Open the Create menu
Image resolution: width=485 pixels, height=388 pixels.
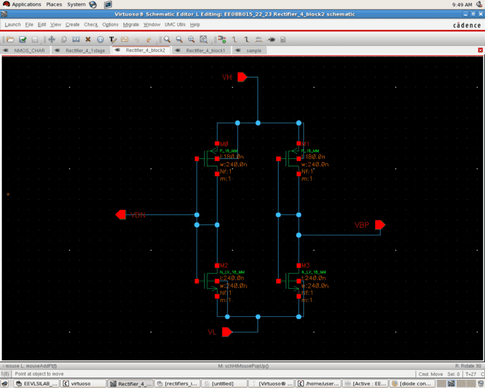72,25
